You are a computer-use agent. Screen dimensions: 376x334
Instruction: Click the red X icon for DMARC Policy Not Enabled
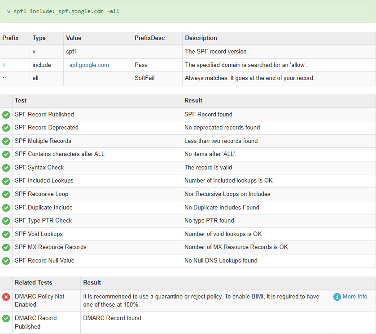click(x=6, y=297)
